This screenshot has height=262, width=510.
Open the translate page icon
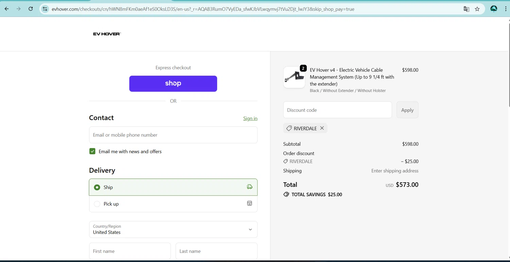coord(466,9)
